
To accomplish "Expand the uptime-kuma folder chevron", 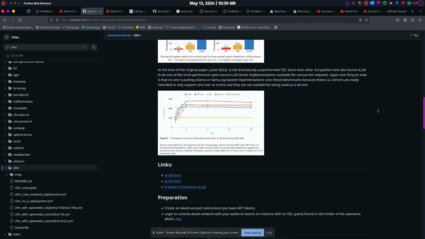I will point(5,134).
